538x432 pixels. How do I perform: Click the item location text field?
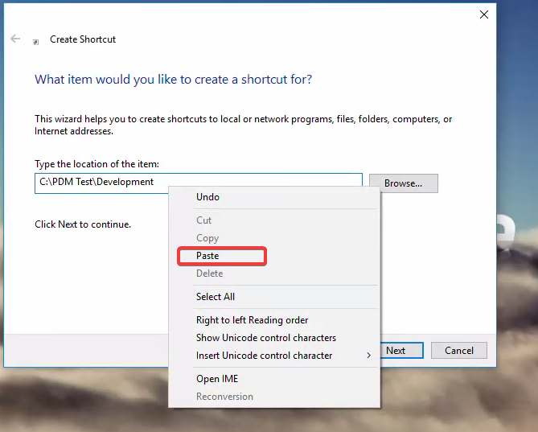[x=199, y=183]
